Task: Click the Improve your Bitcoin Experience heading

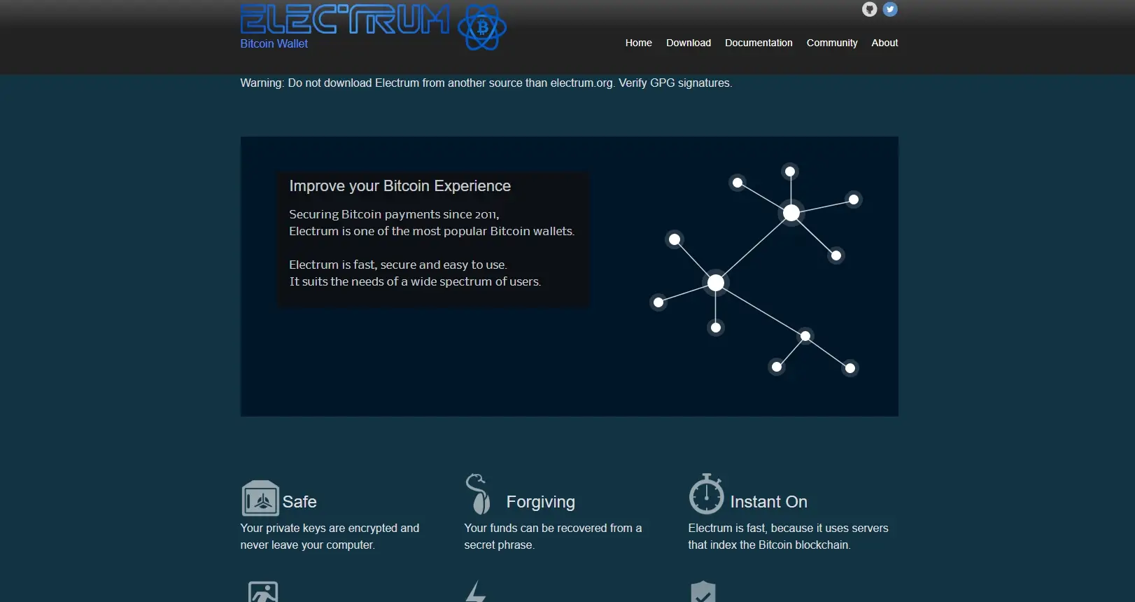Action: point(400,185)
